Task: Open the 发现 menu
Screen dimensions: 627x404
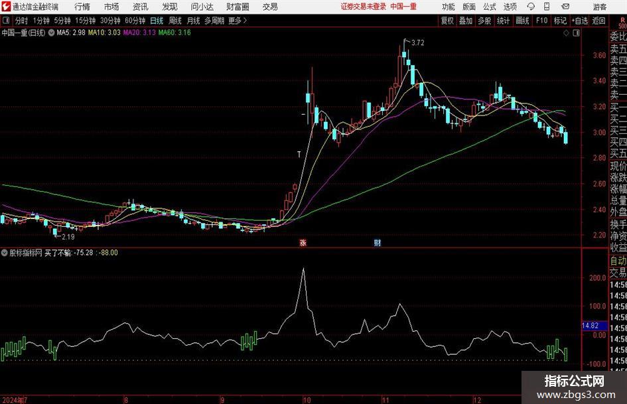Action: pos(170,7)
